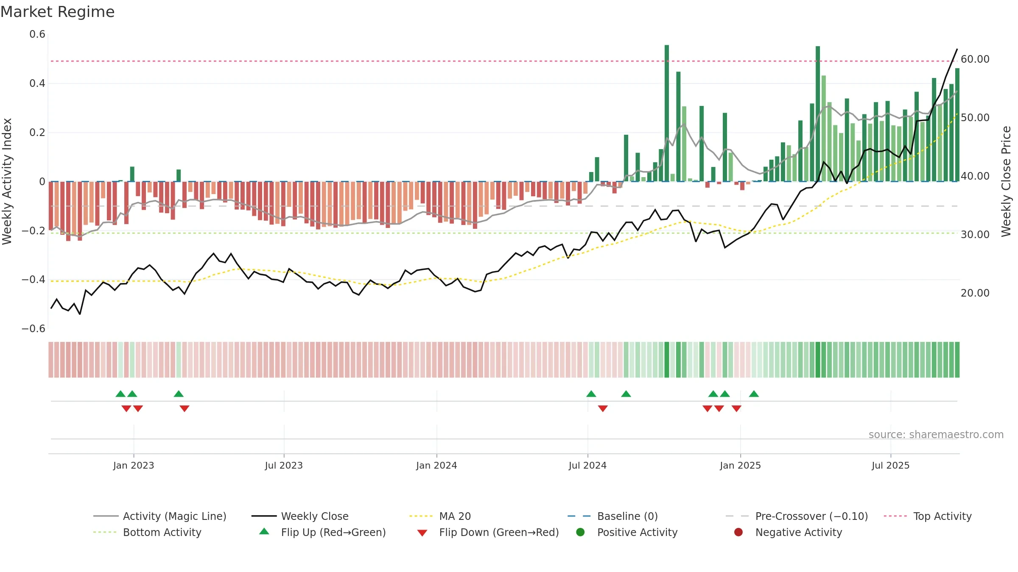Toggle Pre-Crossover (−0.10) legend entry
The image size is (1018, 572).
(x=797, y=516)
